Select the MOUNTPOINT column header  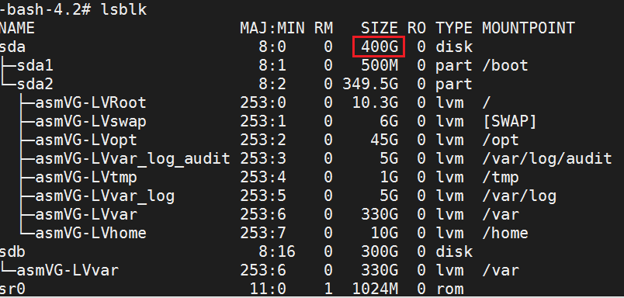click(x=529, y=28)
